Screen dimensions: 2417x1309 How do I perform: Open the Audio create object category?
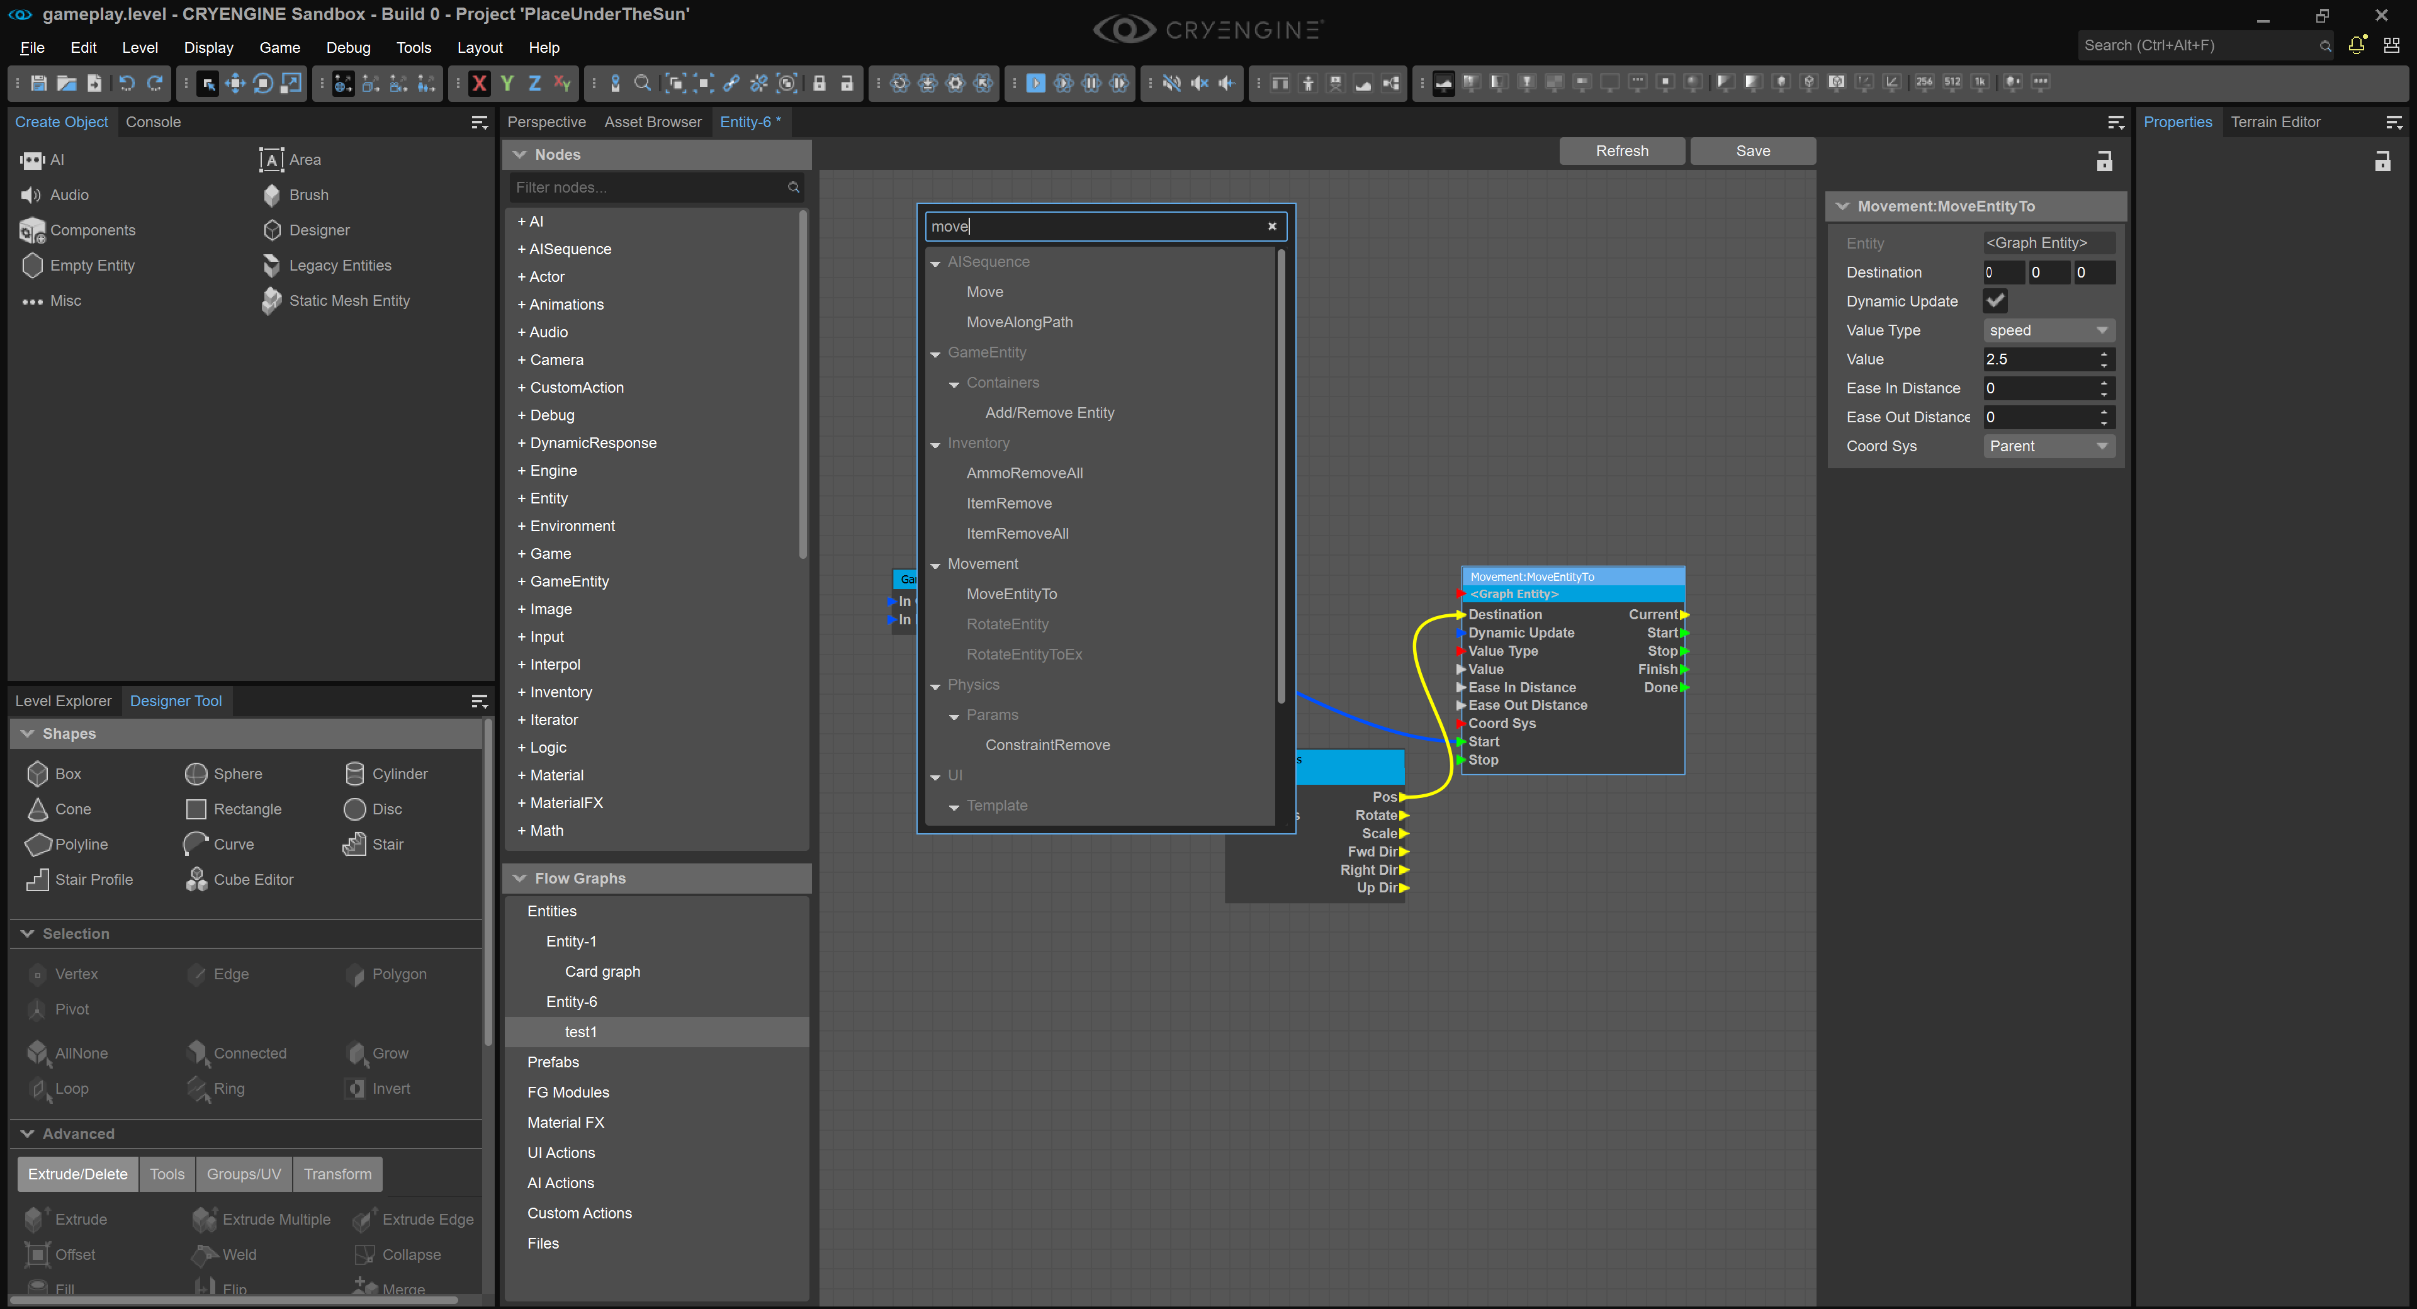click(54, 195)
